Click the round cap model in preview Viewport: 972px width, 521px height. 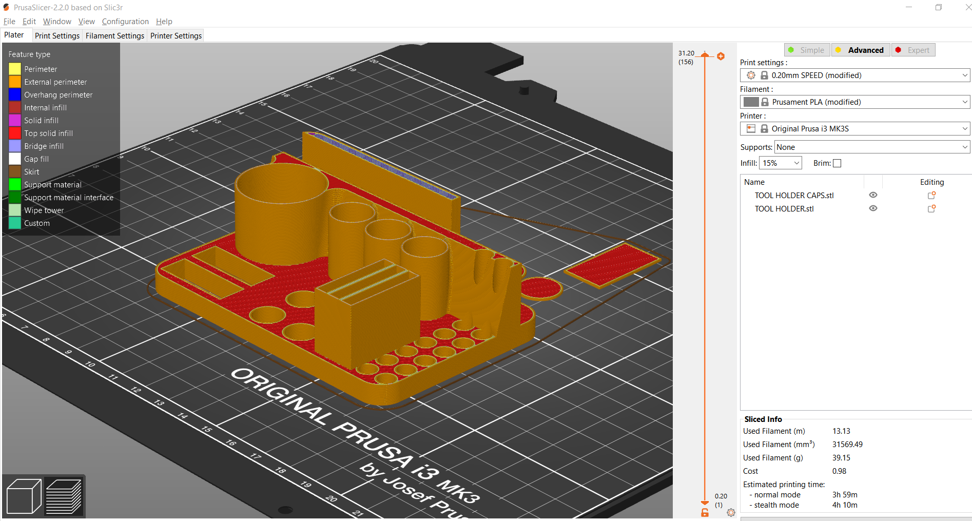click(x=541, y=288)
